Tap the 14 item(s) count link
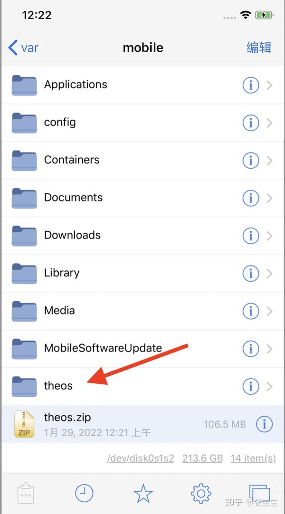Screen dimensions: 285x514 tap(253, 458)
